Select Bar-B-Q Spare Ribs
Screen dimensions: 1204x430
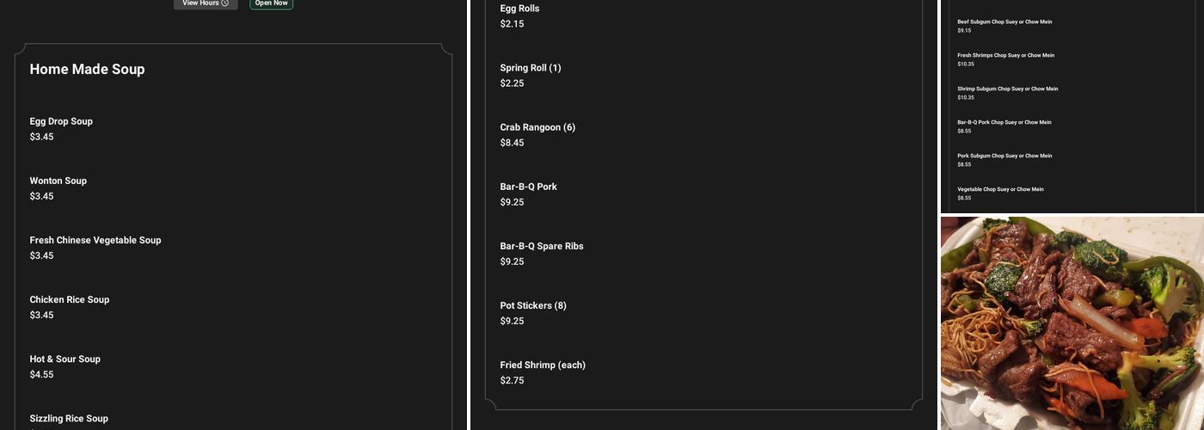(542, 247)
